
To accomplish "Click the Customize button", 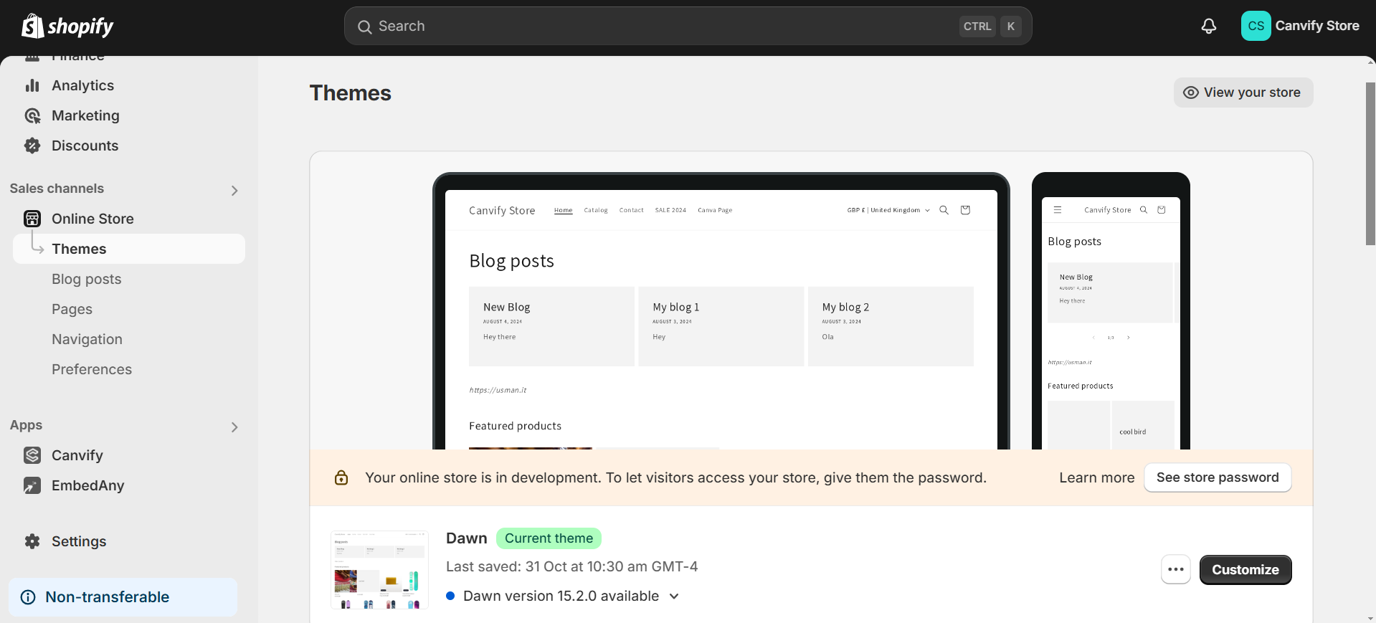I will coord(1245,570).
